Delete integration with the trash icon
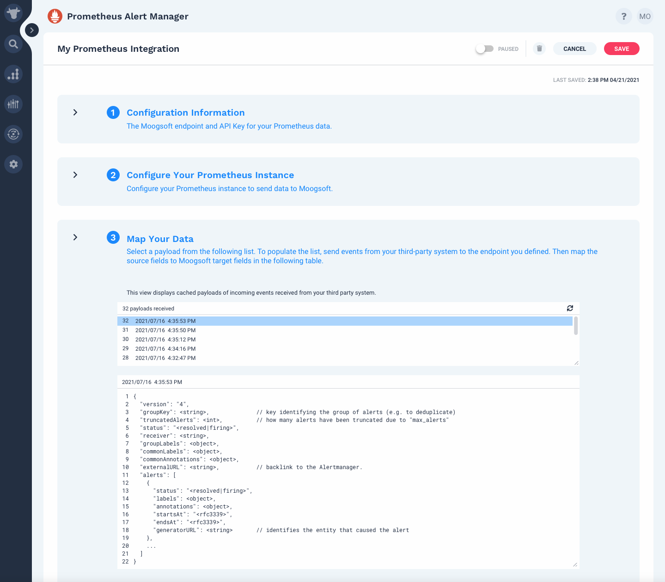This screenshot has height=582, width=665. (539, 49)
